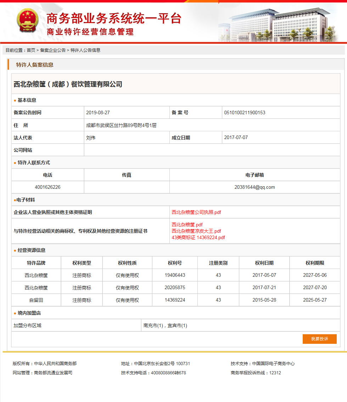Screen dimensions: 347x402
Task: Click footer 版权所有：中华人民共和国商务部
Action: point(45,364)
